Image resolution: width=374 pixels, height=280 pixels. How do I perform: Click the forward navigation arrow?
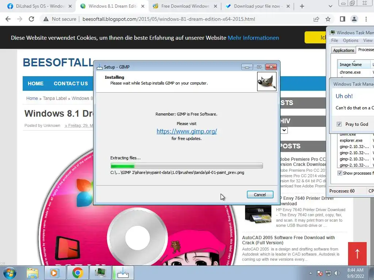20,19
